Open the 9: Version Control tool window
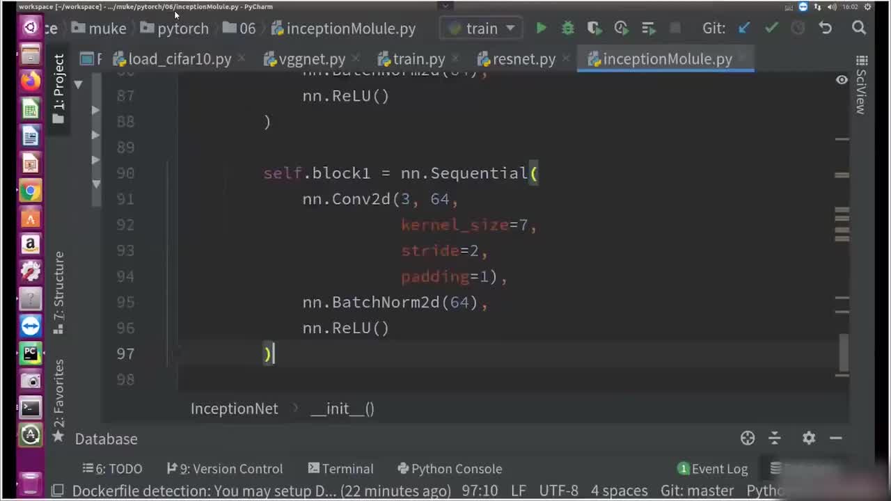The height and width of the screenshot is (501, 891). (225, 469)
